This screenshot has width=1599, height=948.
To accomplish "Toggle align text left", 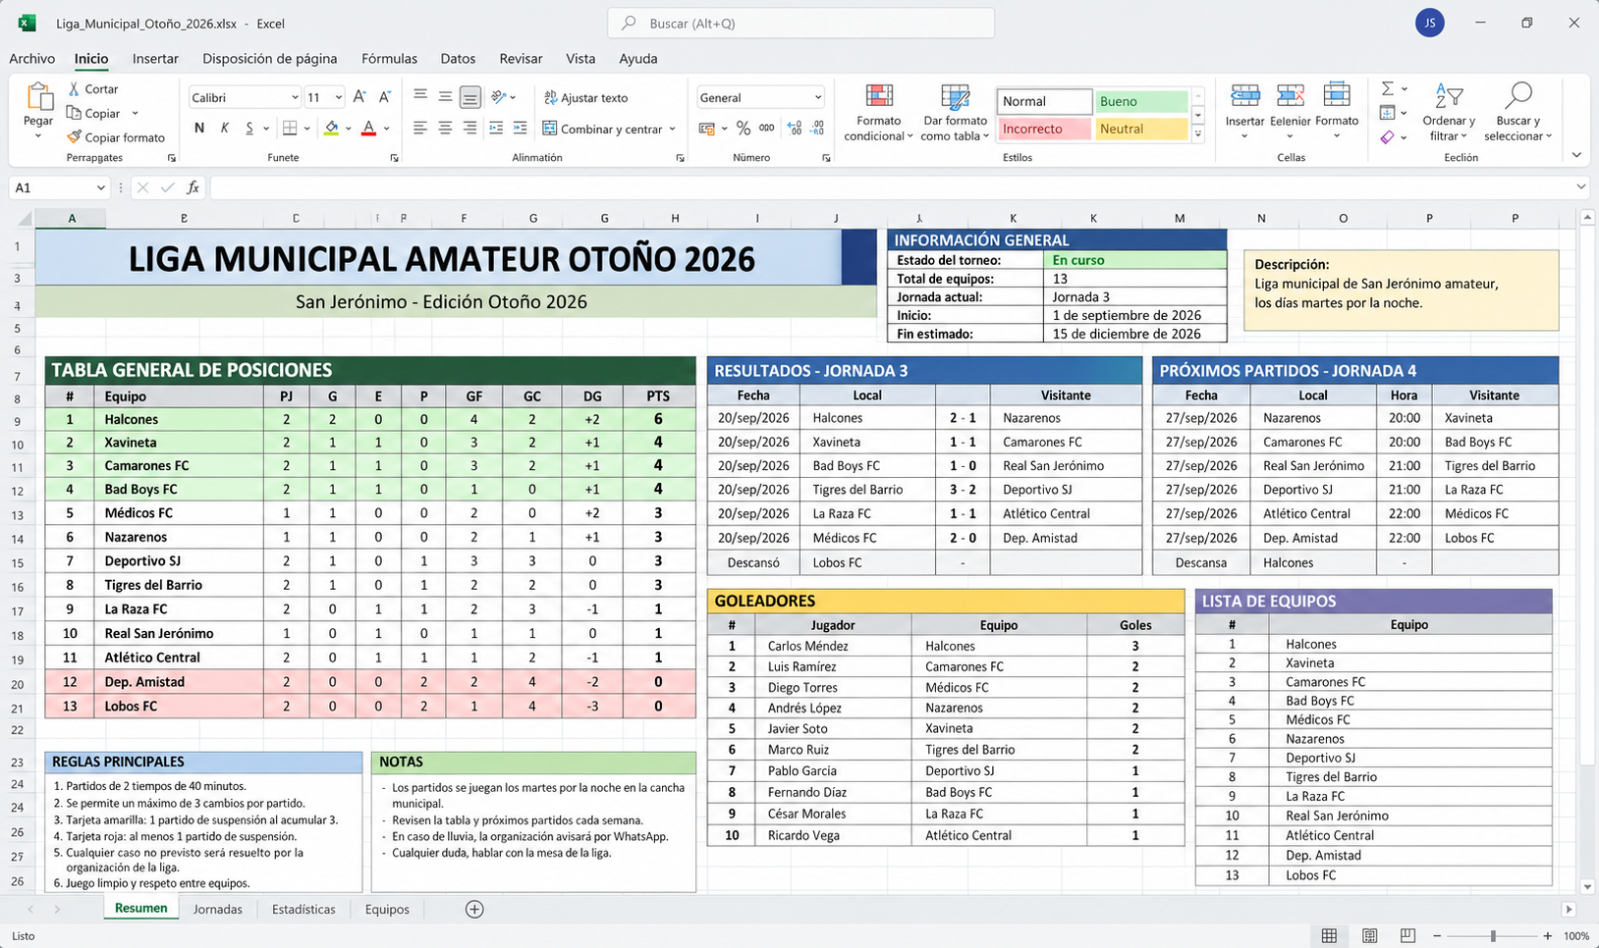I will [420, 129].
